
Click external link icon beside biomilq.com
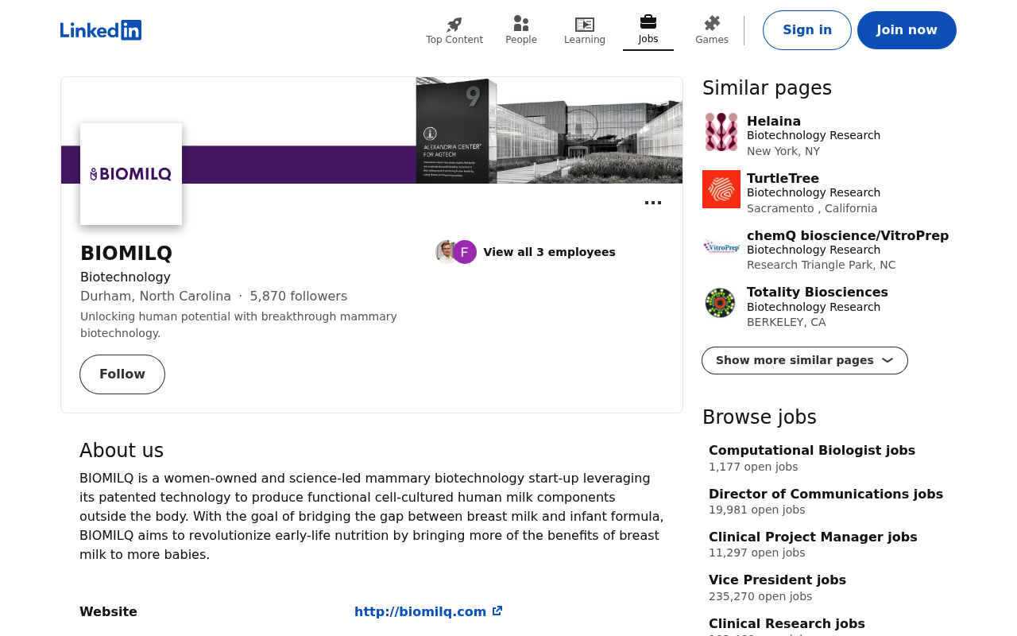tap(497, 611)
